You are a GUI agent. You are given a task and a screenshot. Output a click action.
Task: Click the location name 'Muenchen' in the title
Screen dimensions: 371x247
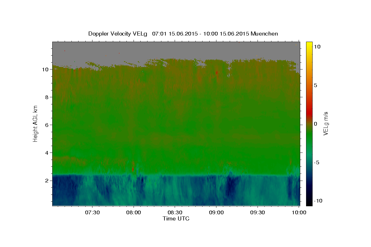[x=265, y=34]
